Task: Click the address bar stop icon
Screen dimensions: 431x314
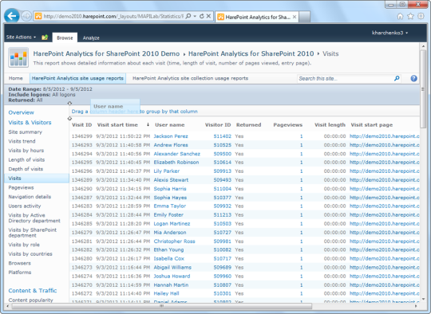Action: pyautogui.click(x=208, y=16)
